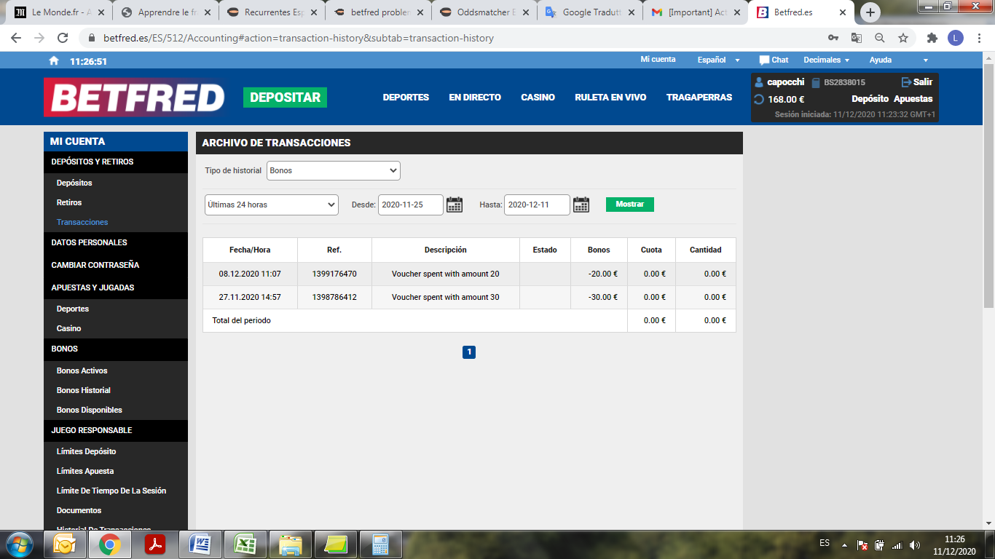Viewport: 995px width, 559px height.
Task: Click the Betfred logo
Action: click(135, 97)
